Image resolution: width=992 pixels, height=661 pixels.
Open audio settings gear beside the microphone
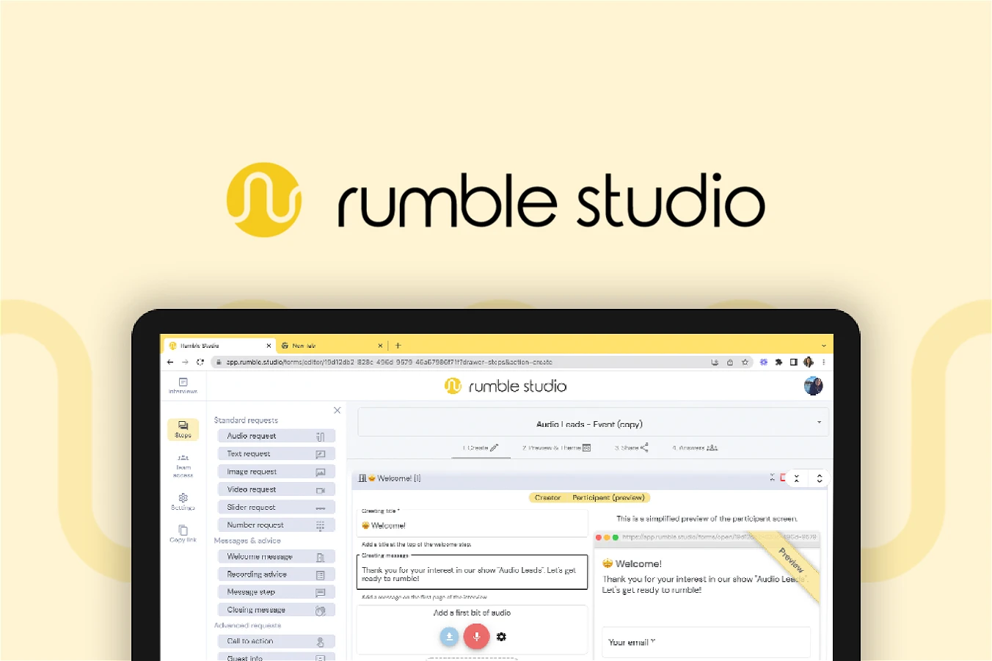[x=501, y=637]
